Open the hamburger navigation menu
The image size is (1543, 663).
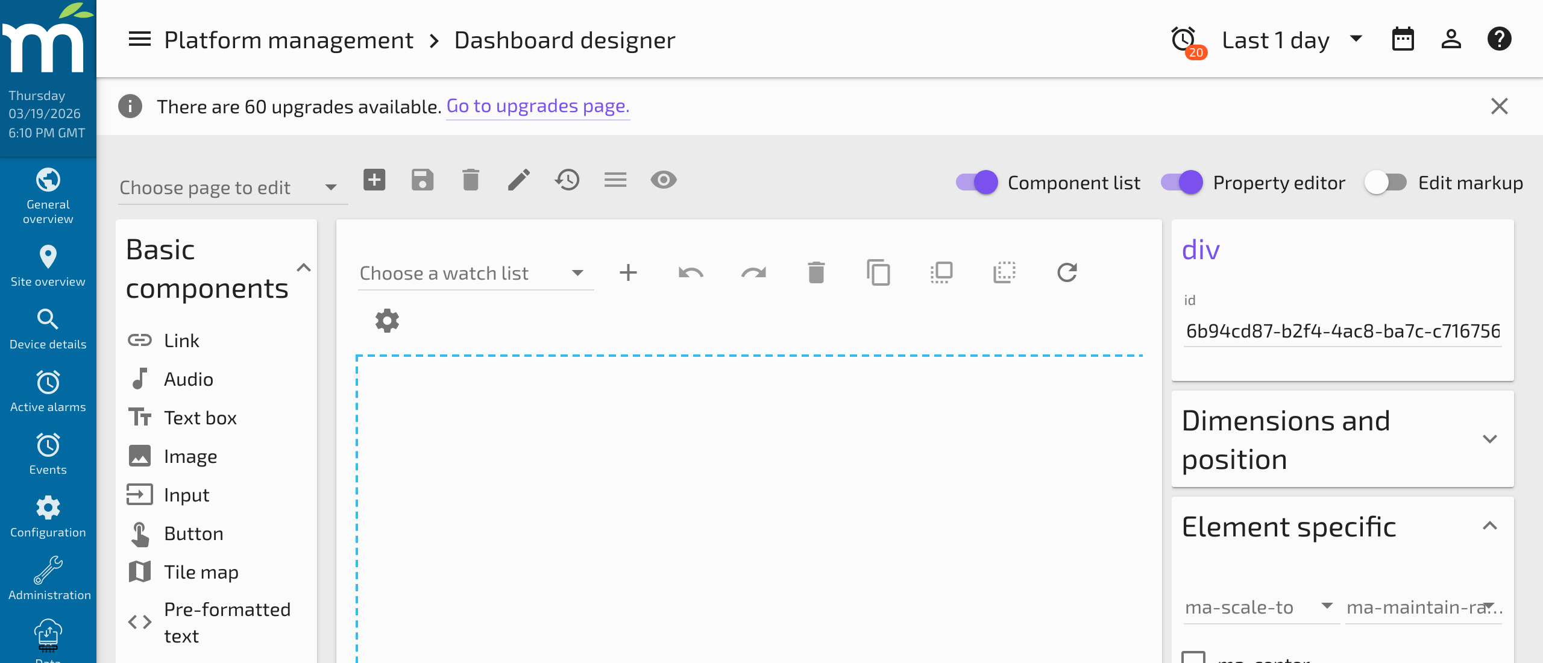click(139, 39)
